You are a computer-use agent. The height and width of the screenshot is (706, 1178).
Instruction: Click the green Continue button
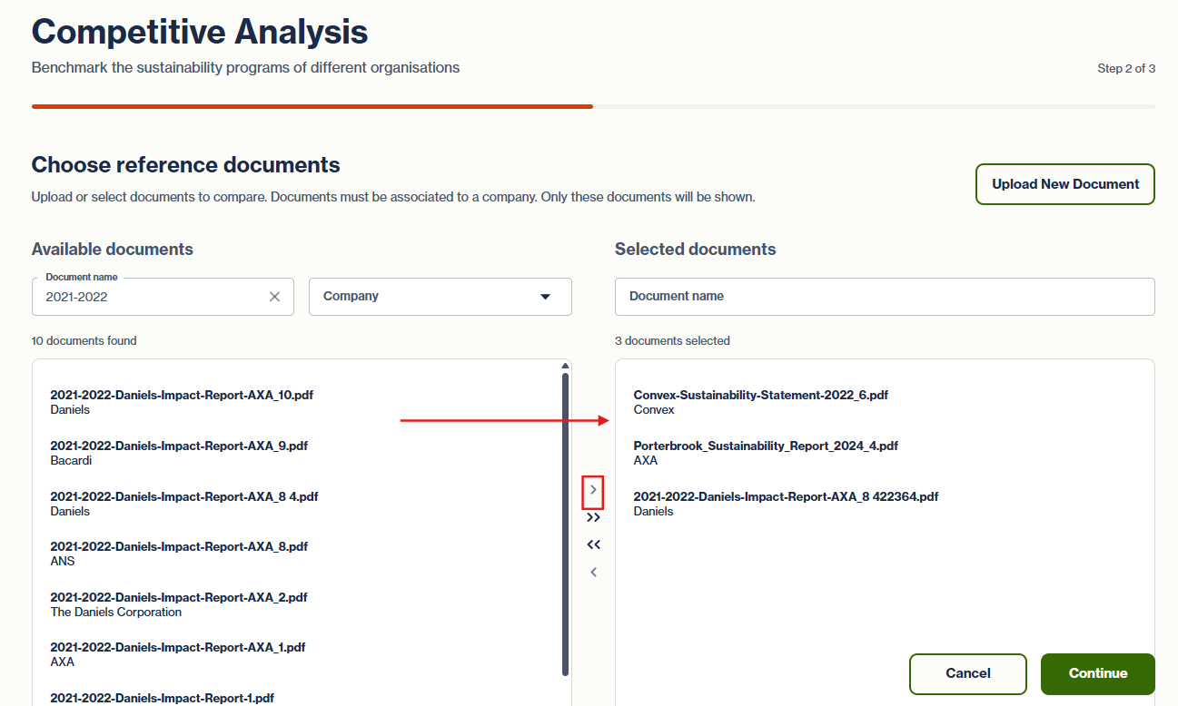tap(1098, 673)
